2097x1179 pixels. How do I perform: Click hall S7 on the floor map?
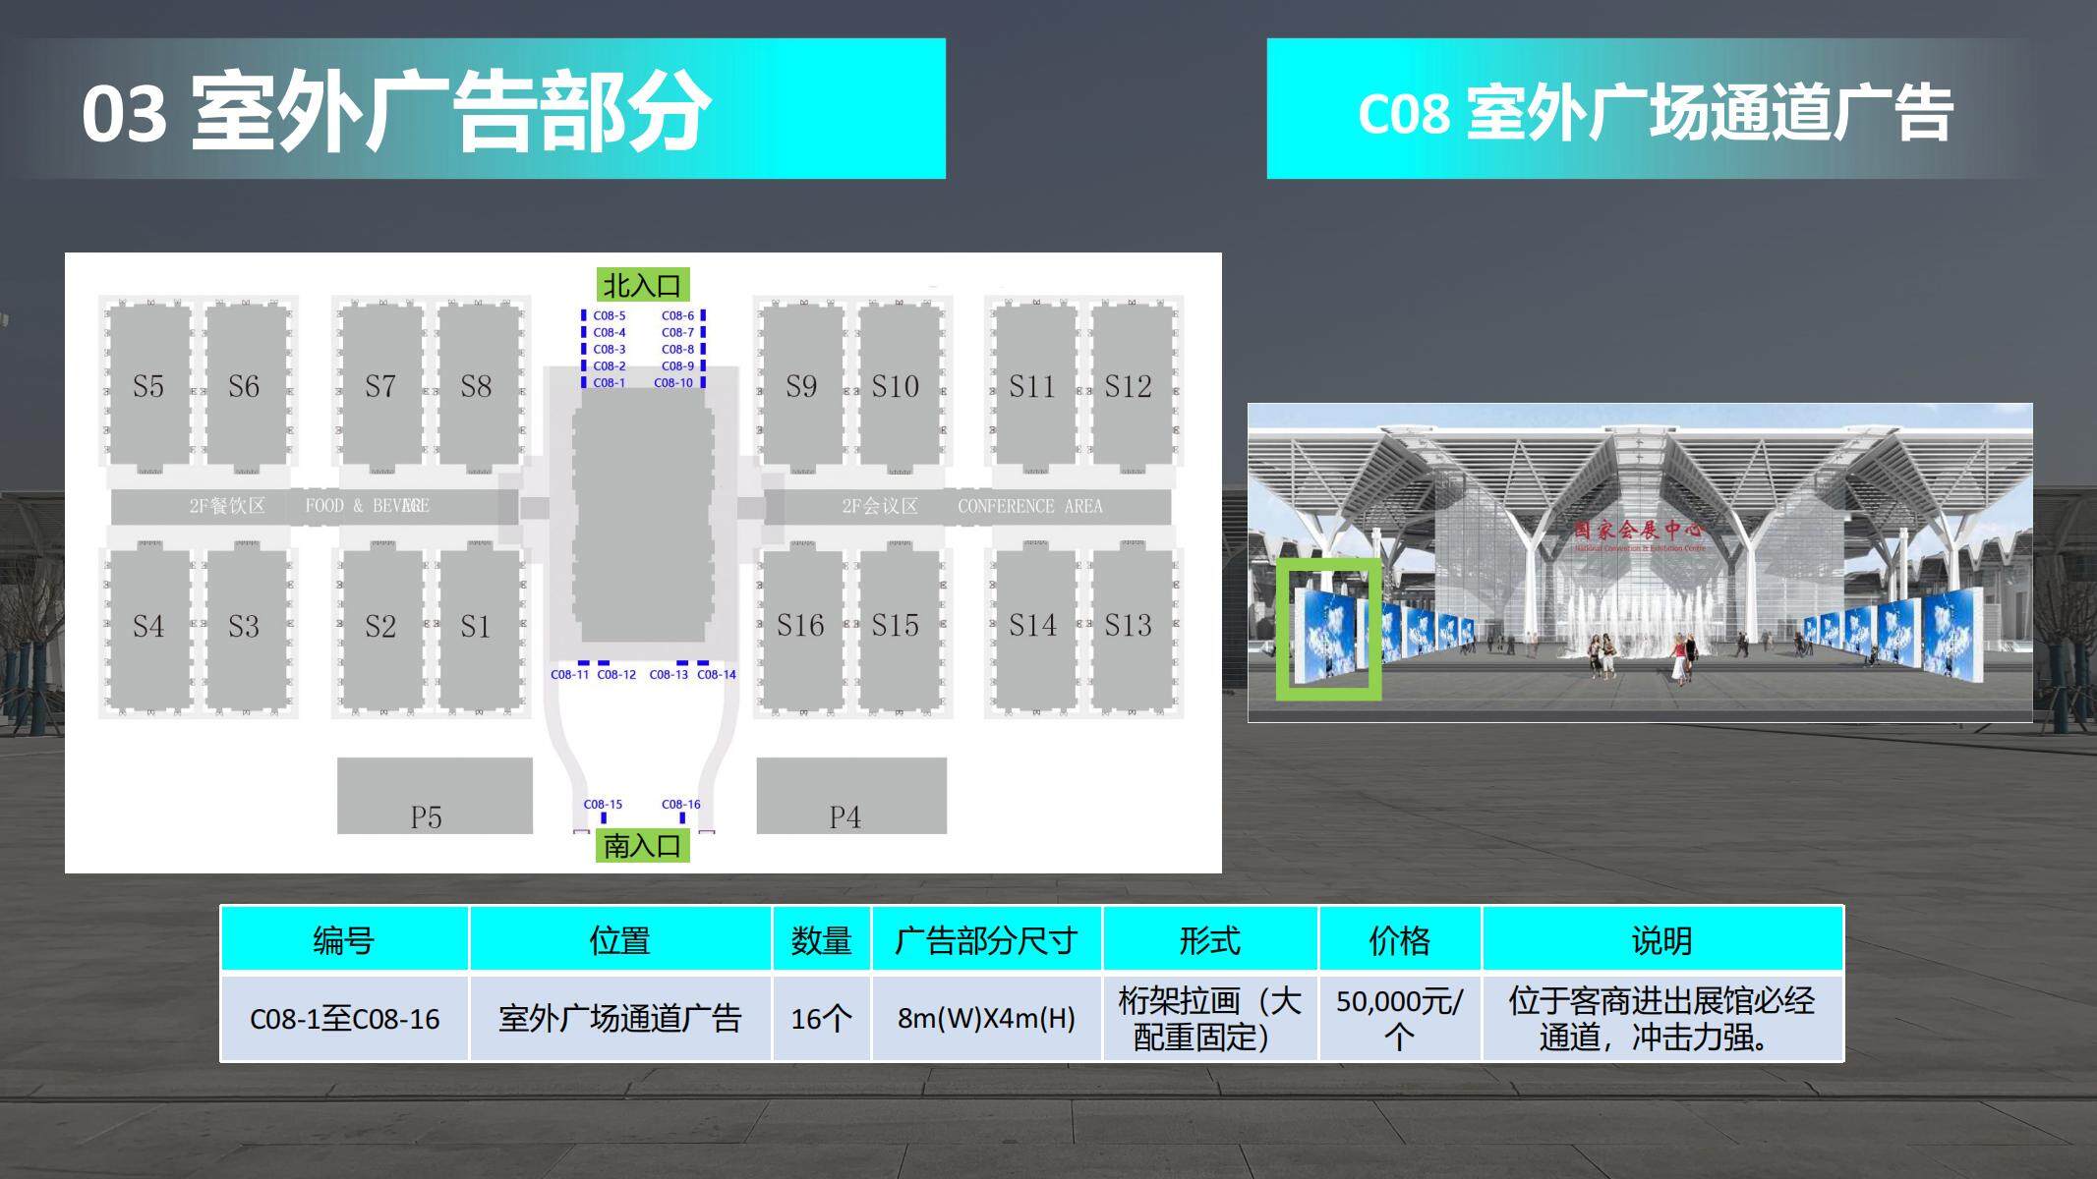381,384
